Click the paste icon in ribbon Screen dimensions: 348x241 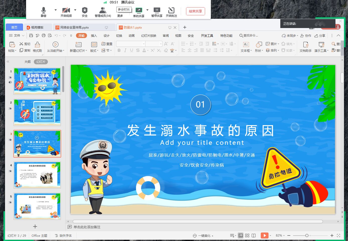pyautogui.click(x=12, y=45)
